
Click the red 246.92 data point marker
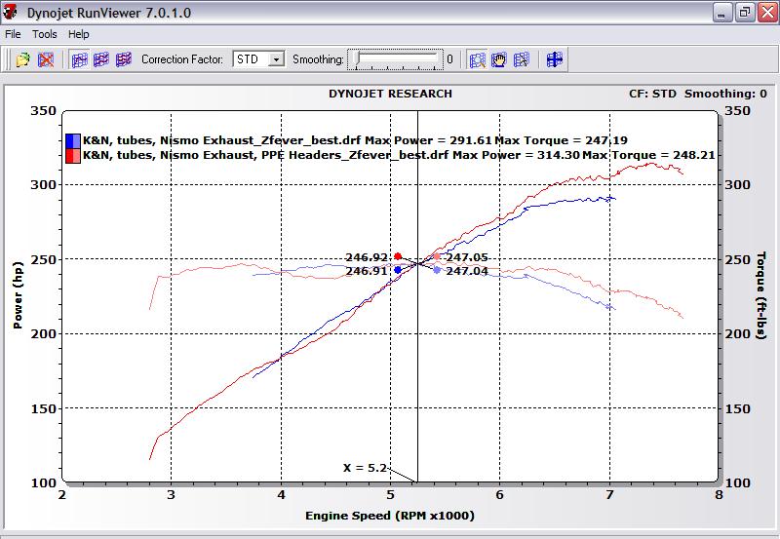pyautogui.click(x=398, y=256)
